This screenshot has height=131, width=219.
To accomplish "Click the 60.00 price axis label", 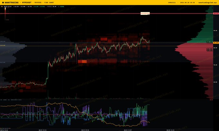I will click(x=215, y=82).
